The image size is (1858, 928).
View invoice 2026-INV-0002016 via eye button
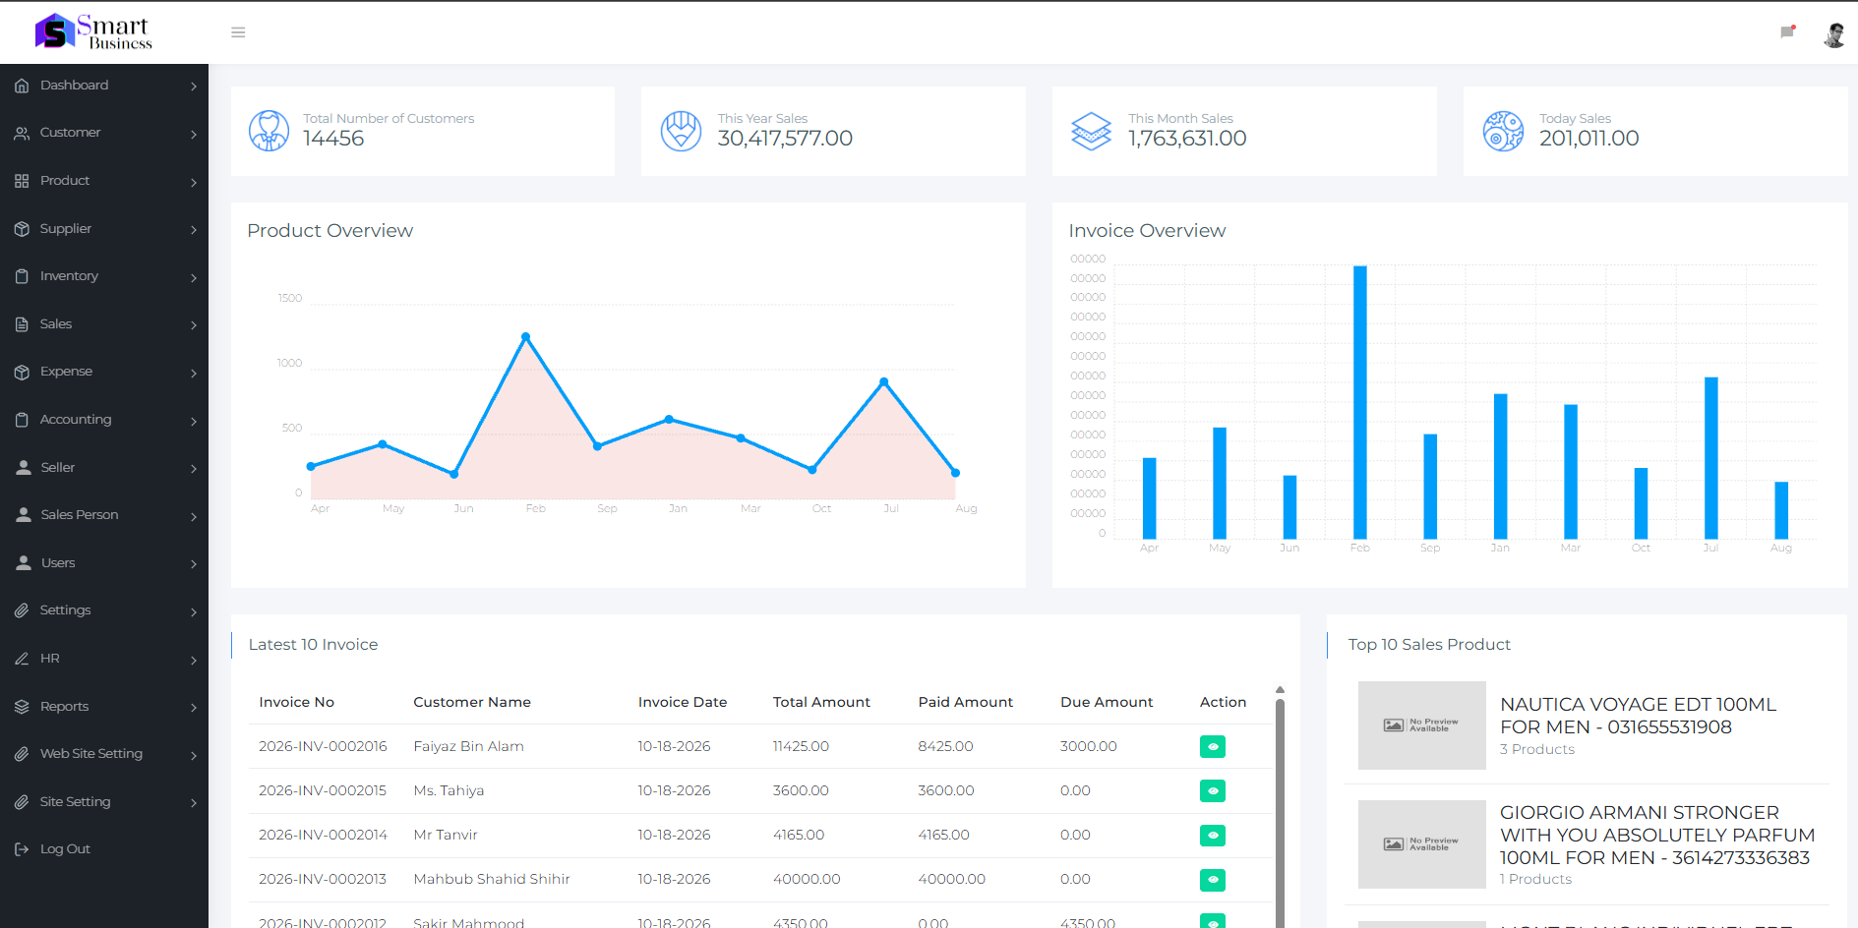coord(1213,747)
